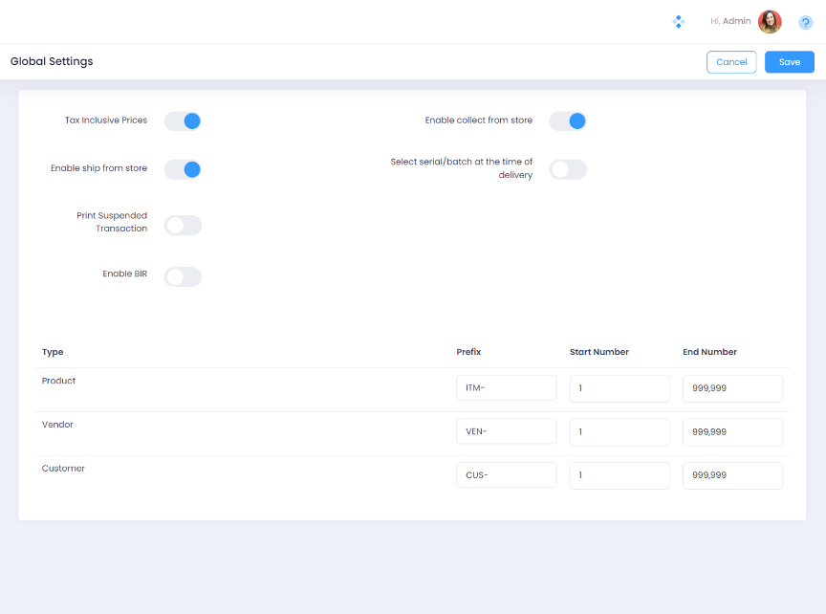Enable Print Suspended Transaction toggle
The width and height of the screenshot is (826, 614).
(183, 226)
